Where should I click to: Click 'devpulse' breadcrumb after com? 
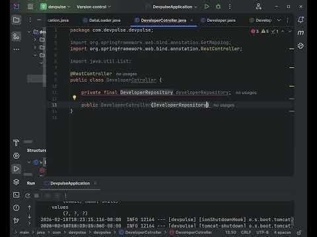[x=77, y=232]
